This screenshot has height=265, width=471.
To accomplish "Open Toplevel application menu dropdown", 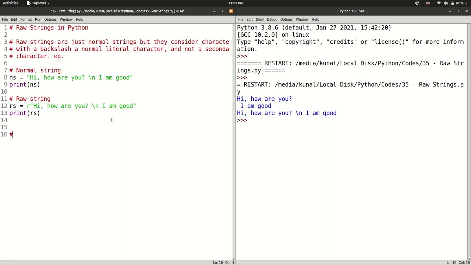I will point(38,3).
